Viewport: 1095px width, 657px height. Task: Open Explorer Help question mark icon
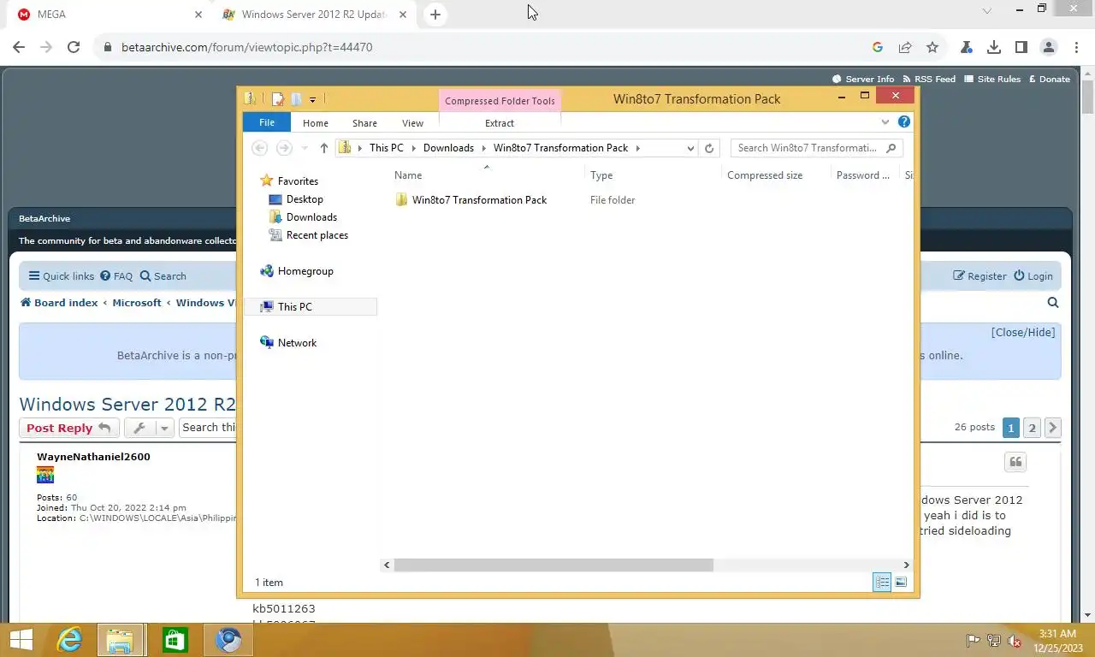click(x=904, y=121)
